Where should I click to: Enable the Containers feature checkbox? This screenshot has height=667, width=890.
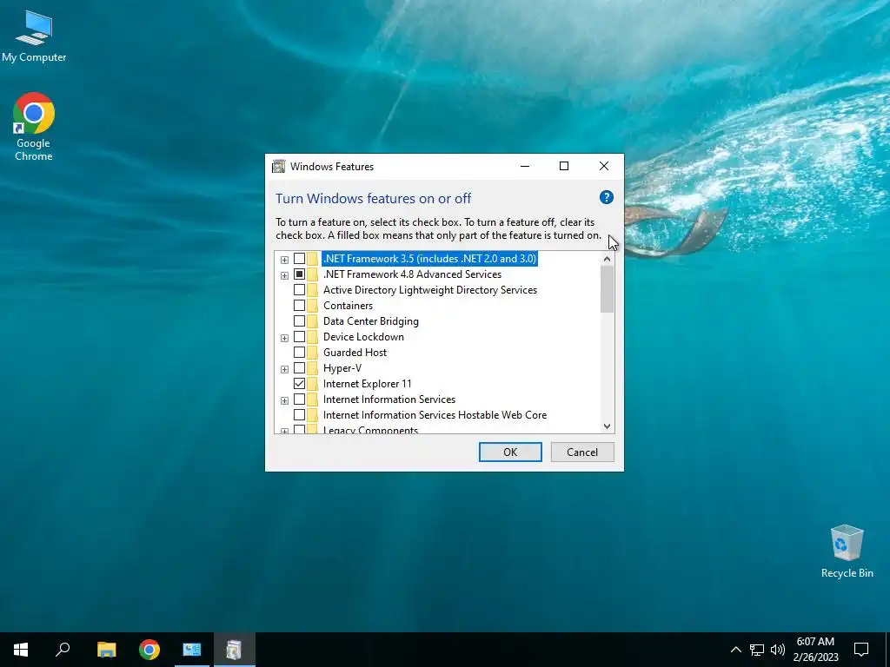point(299,306)
